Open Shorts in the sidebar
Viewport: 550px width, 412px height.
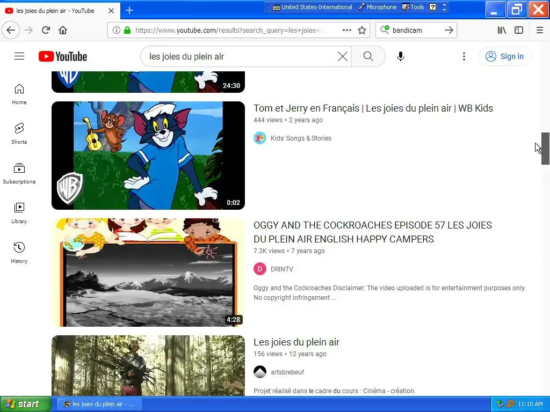point(19,134)
